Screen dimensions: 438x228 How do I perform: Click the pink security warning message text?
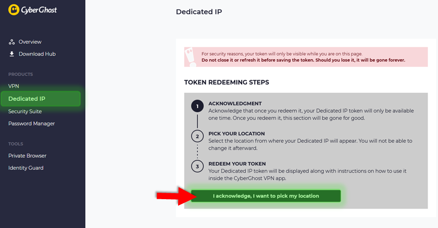click(303, 57)
